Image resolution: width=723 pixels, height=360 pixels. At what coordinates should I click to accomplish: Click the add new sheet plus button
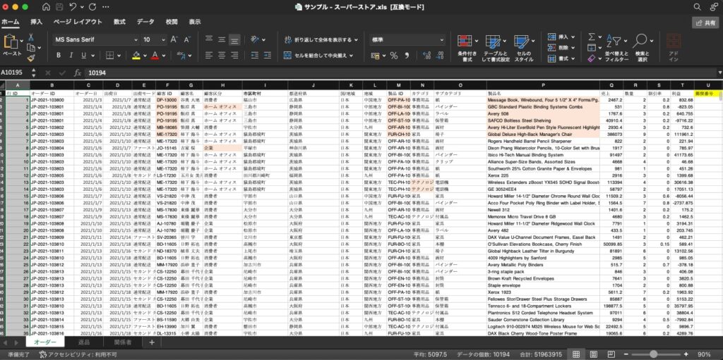150,342
